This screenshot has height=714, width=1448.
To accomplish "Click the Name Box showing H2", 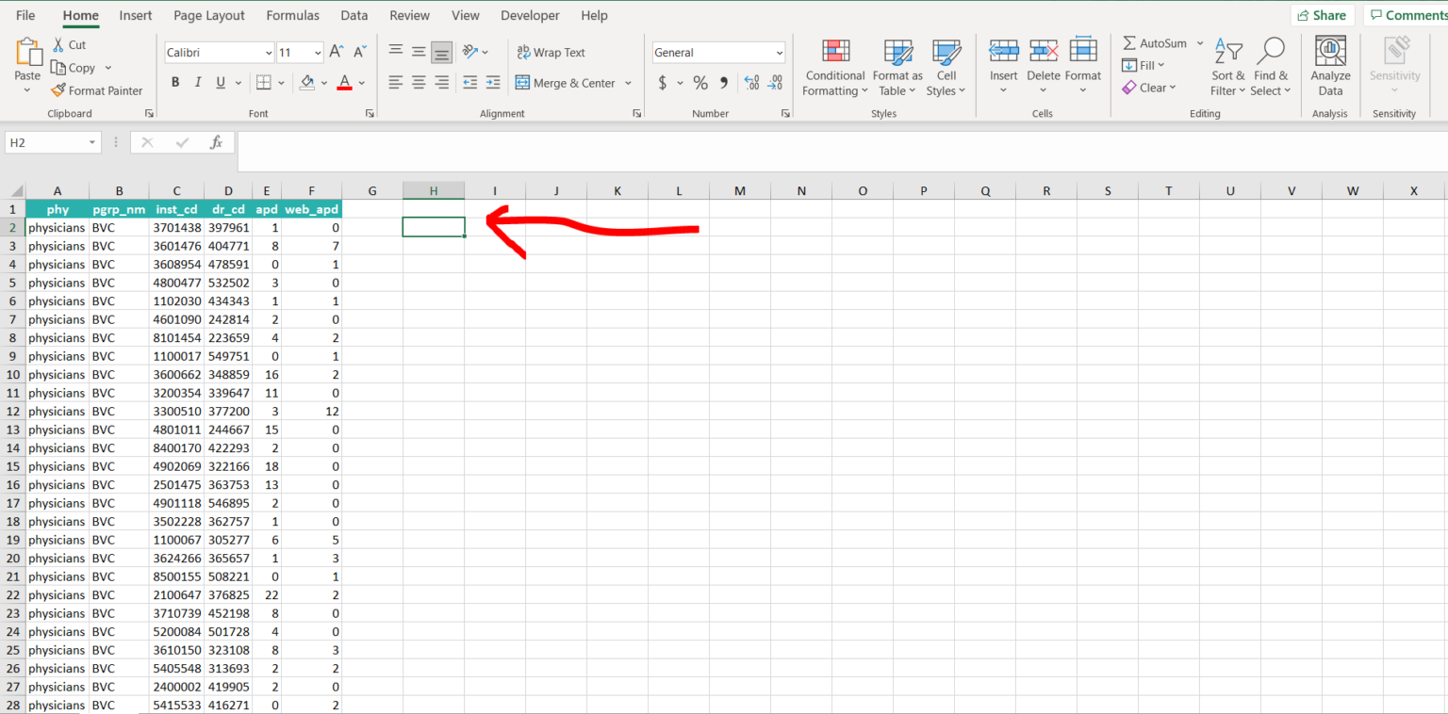I will click(45, 142).
